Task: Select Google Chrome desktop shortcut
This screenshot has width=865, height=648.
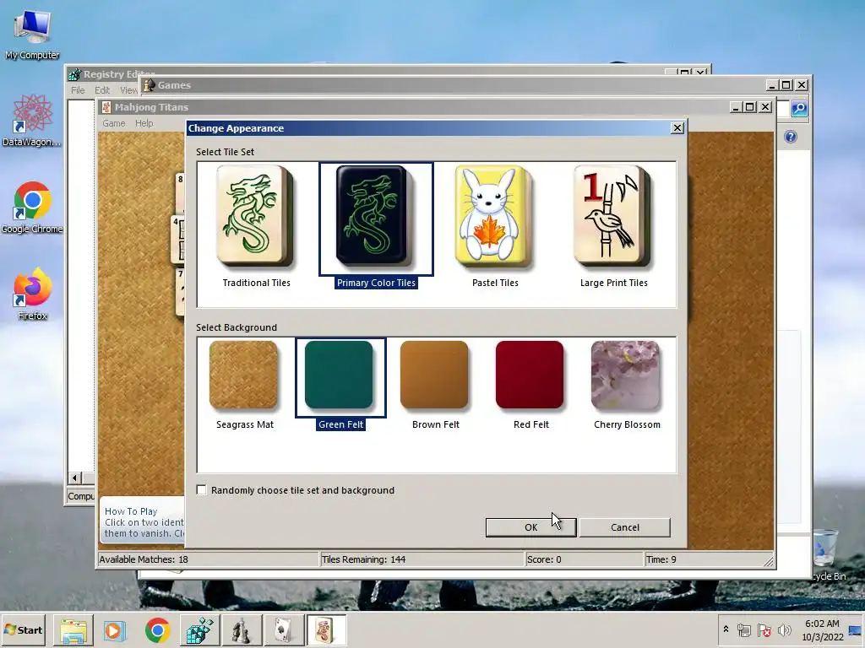Action: pyautogui.click(x=32, y=208)
